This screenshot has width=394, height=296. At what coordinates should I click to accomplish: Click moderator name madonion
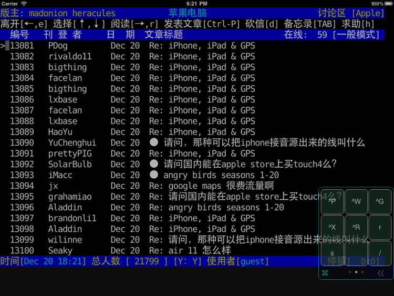coord(48,13)
